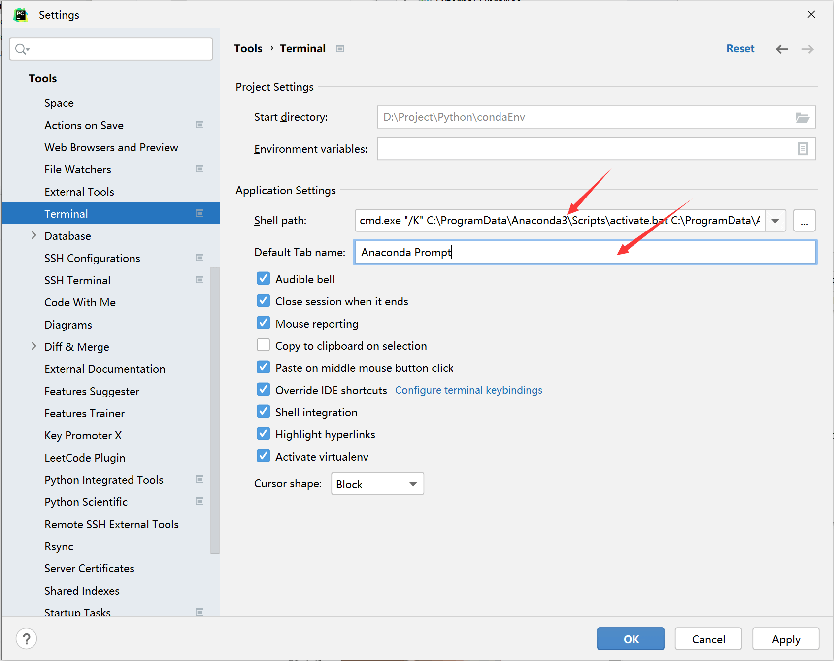Open Rsync settings page
Viewport: 834px width, 661px height.
(59, 546)
